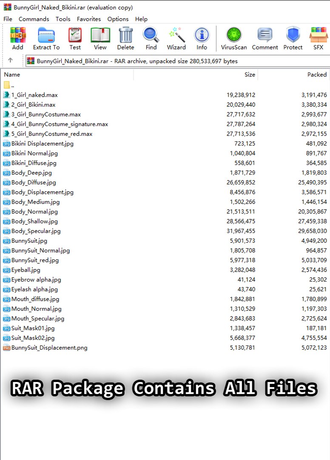The width and height of the screenshot is (330, 460).
Task: Click the Protect shield icon
Action: point(293,35)
